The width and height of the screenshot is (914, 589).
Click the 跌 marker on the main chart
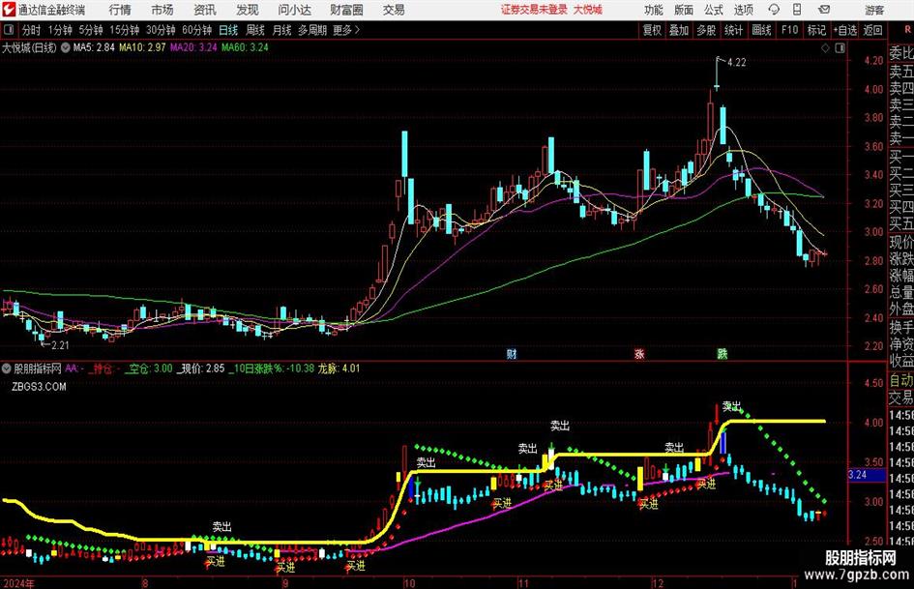click(x=722, y=353)
